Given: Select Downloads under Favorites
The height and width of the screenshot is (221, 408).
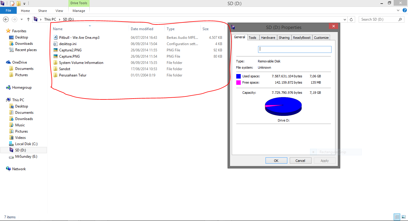Looking at the screenshot, I should pos(24,44).
